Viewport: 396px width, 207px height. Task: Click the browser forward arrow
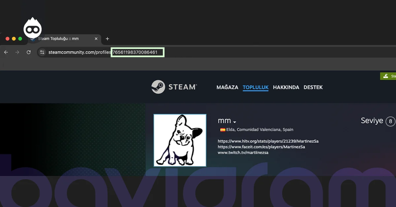(x=17, y=52)
